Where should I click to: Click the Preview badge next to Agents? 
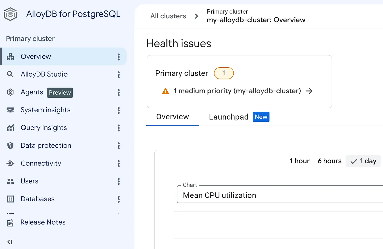[x=60, y=92]
